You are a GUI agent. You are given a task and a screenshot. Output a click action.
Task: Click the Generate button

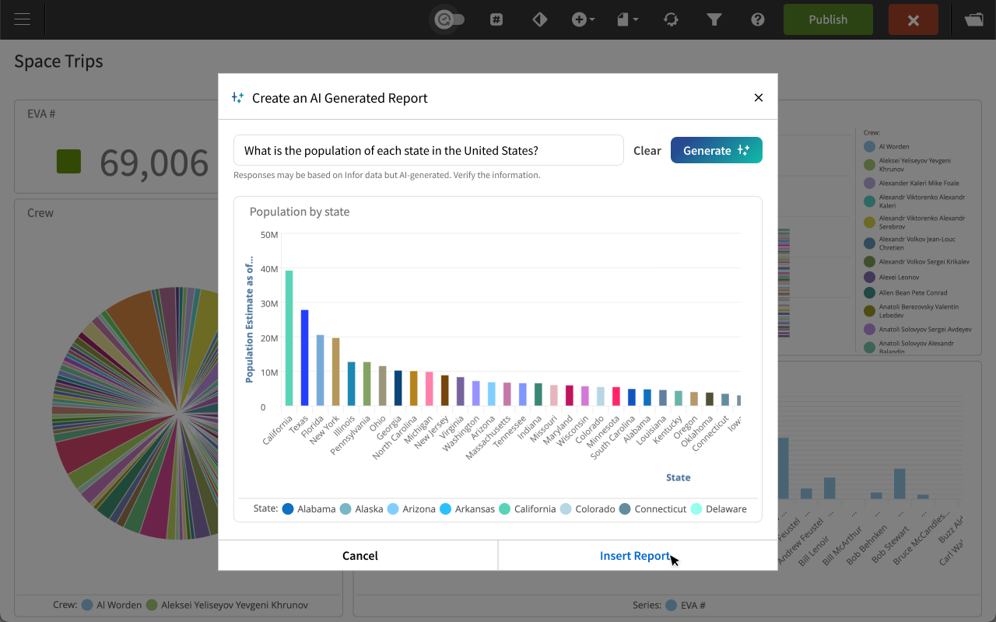click(x=717, y=150)
